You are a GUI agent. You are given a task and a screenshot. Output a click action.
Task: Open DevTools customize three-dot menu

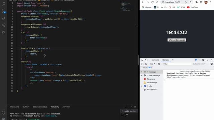(x=207, y=60)
